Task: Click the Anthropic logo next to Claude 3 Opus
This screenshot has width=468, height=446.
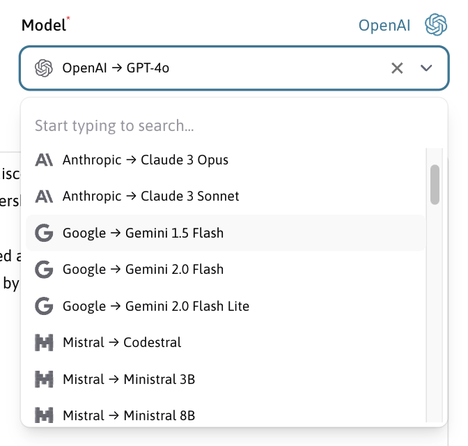Action: coord(44,160)
